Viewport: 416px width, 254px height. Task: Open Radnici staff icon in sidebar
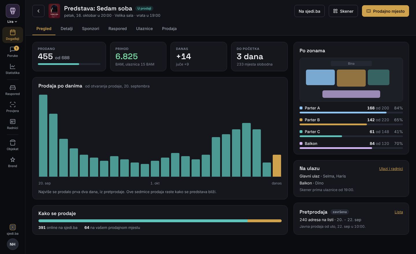click(x=12, y=124)
